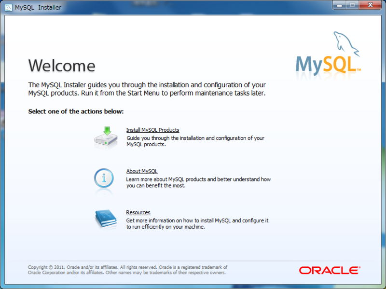Screen dimensions: 386x289
Task: Click 'Select one of the actions below:' text
Action: [76, 111]
